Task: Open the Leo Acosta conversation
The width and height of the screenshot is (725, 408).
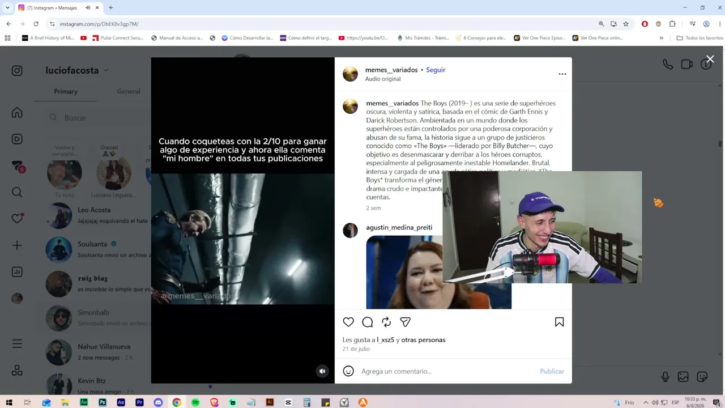Action: tap(96, 215)
